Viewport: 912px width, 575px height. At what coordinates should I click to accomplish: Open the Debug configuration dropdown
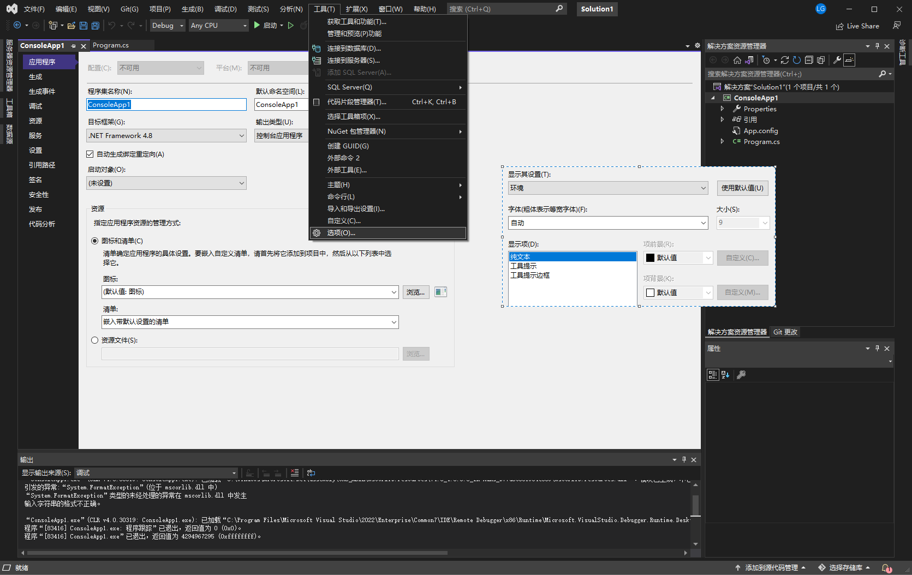tap(168, 26)
